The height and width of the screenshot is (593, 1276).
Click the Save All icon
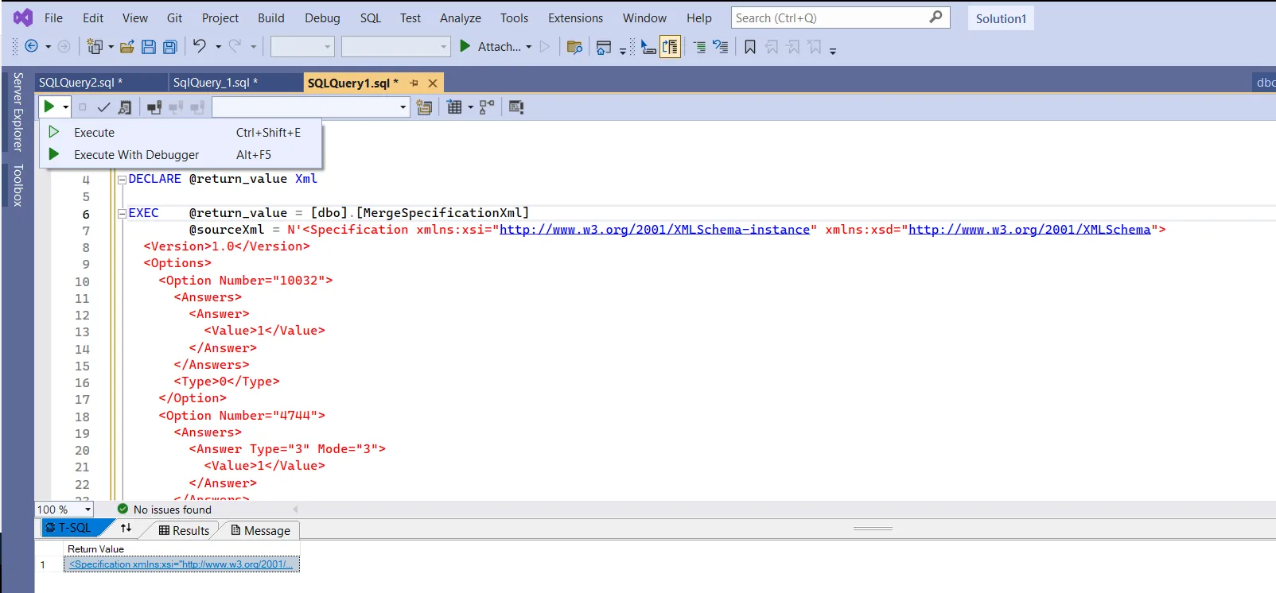pos(169,47)
